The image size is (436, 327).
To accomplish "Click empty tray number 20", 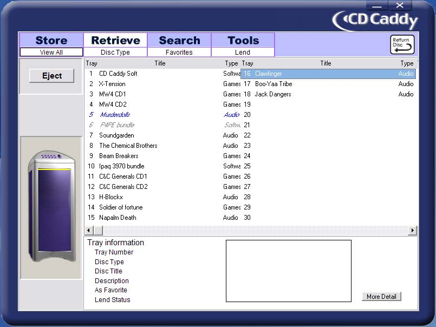I will tap(247, 115).
